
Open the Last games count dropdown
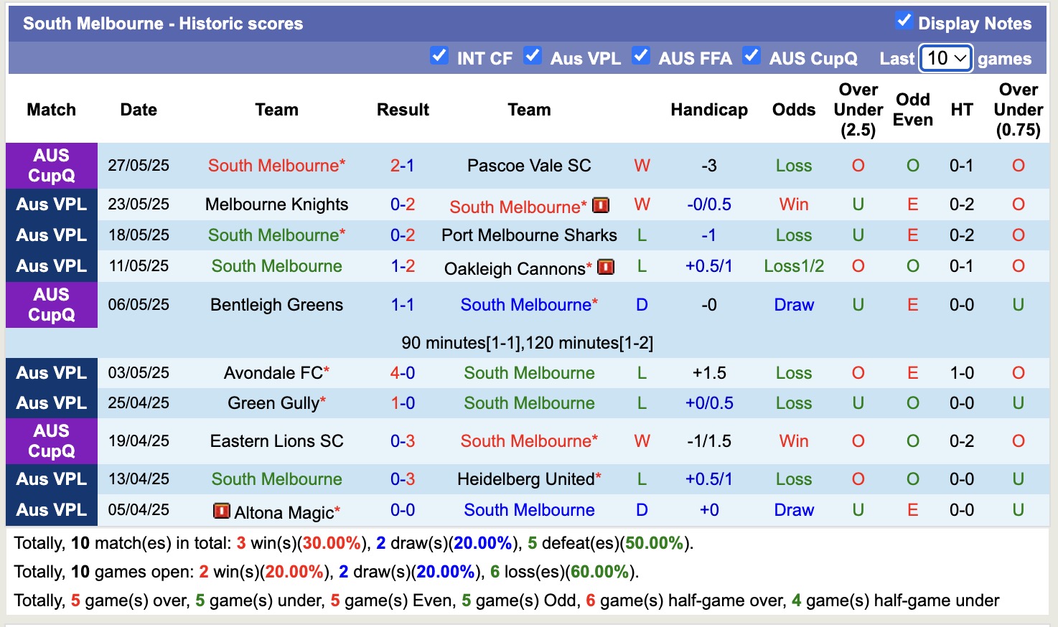point(945,58)
